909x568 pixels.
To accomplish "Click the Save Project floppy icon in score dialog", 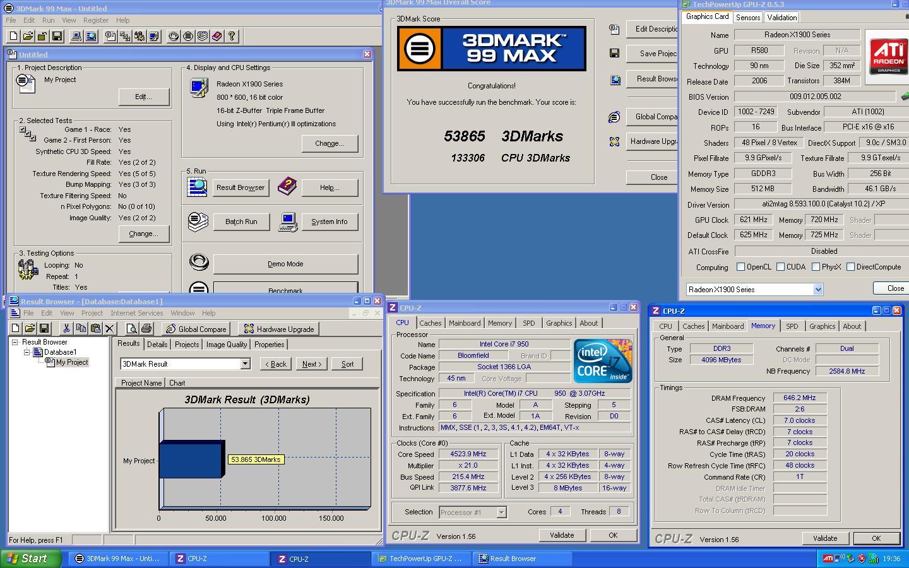I will 614,54.
